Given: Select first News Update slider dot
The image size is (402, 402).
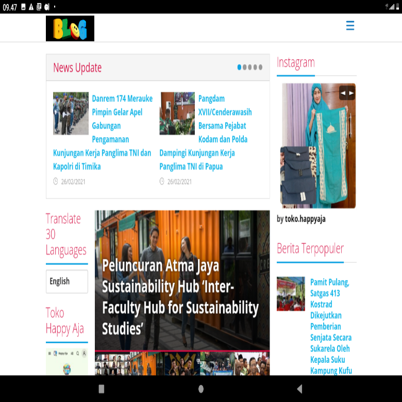Looking at the screenshot, I should [239, 67].
